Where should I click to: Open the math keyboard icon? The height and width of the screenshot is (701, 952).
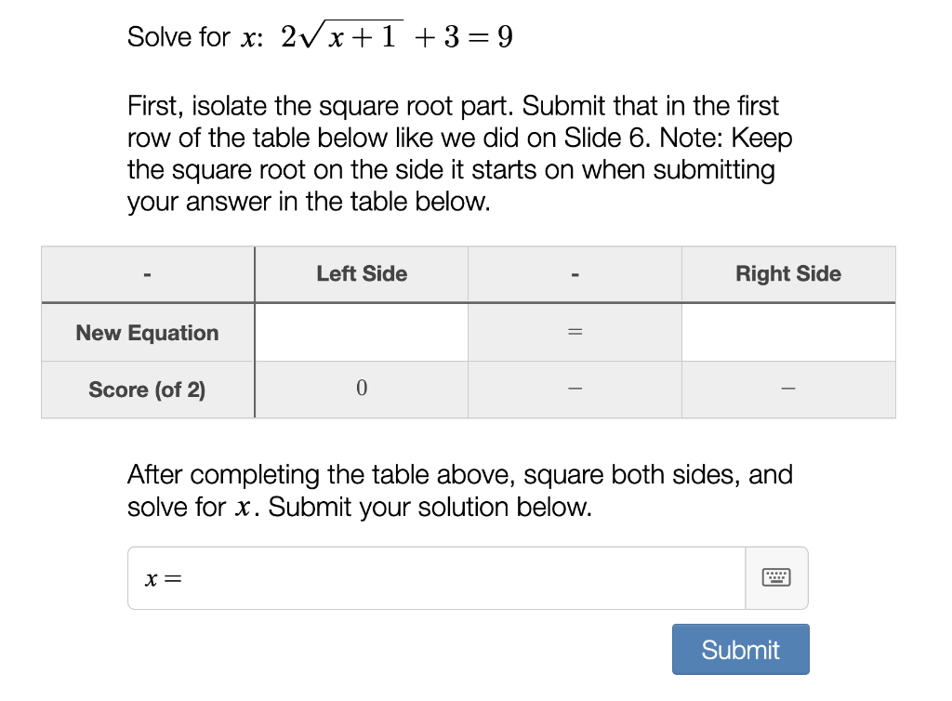[x=776, y=577]
